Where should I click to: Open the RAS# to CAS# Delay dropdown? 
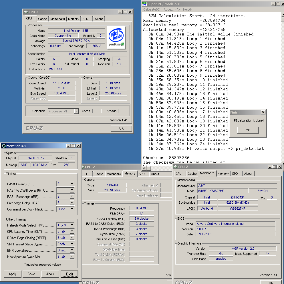[72, 190]
